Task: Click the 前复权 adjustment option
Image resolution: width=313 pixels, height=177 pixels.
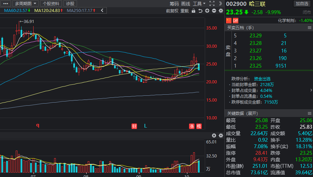Action: (x=172, y=11)
